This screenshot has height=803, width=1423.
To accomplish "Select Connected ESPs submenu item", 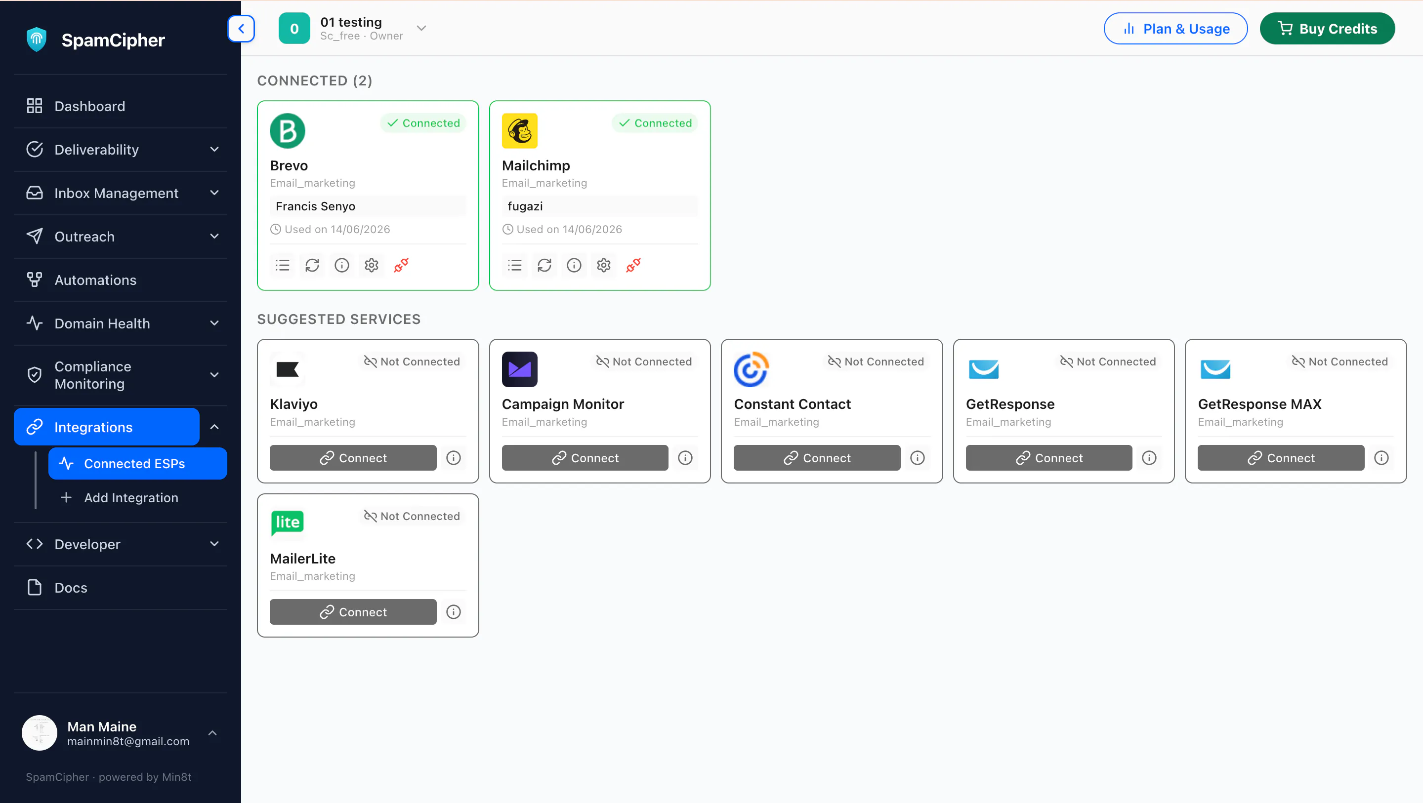I will 137,463.
